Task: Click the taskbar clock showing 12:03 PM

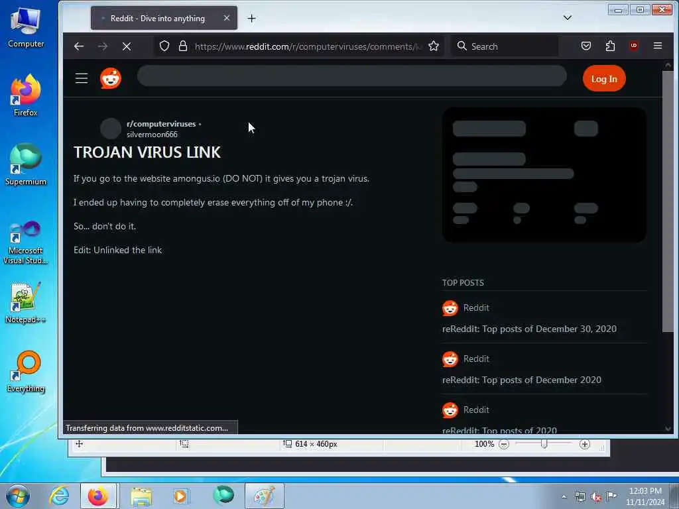Action: coord(645,496)
